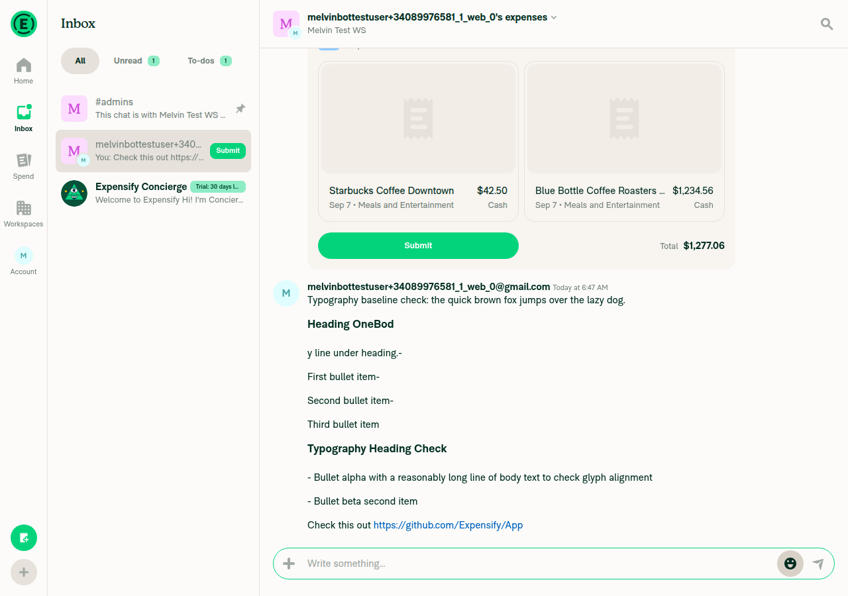Screen dimensions: 848x596
Task: Click the Typography baseline check sentence
Action: coord(466,300)
